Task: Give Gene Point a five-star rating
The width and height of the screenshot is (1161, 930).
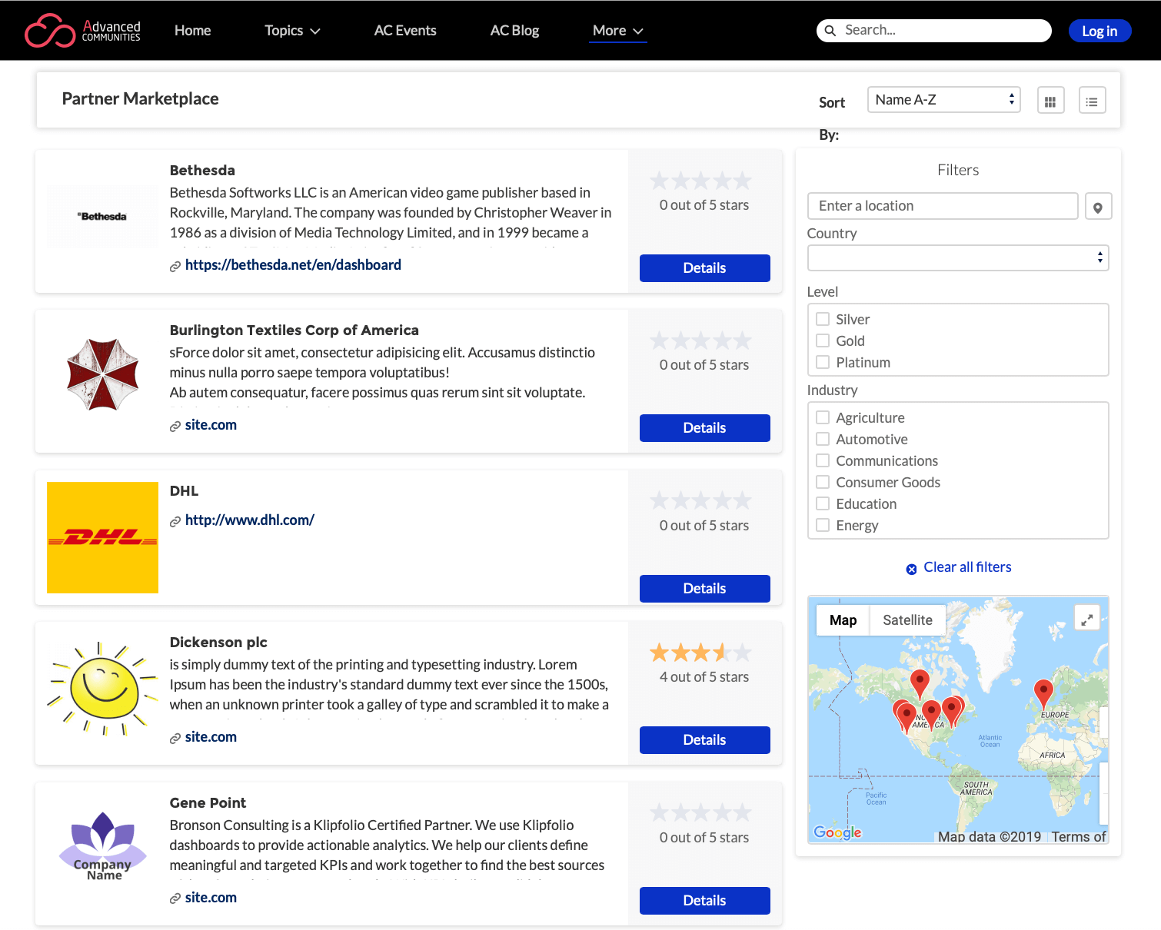Action: click(x=742, y=812)
